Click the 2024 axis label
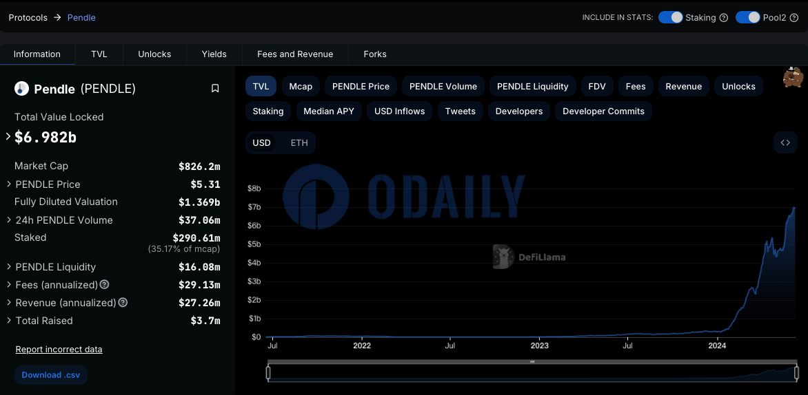The width and height of the screenshot is (808, 395). click(717, 346)
